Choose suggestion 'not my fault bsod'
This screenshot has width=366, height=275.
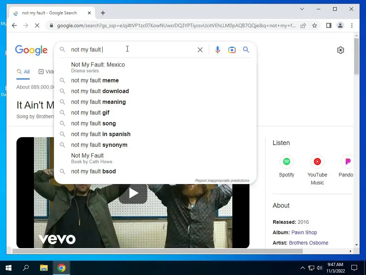point(155,172)
